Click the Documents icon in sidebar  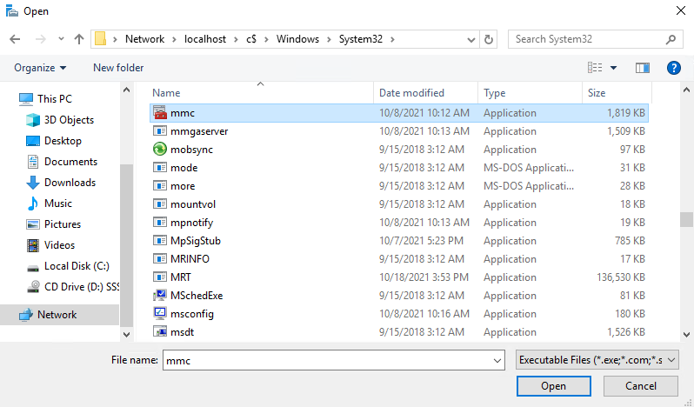click(x=33, y=162)
